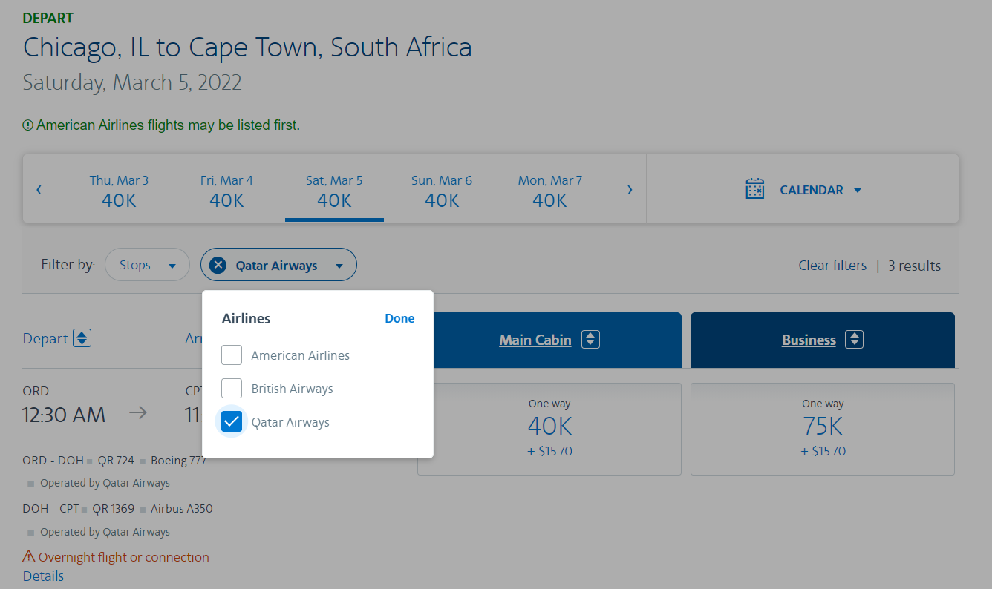Screen dimensions: 992x589
Task: Click the previous dates left arrow
Action: tap(39, 190)
